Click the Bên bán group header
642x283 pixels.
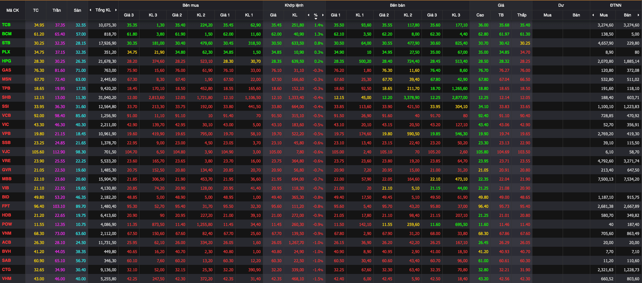pyautogui.click(x=397, y=5)
